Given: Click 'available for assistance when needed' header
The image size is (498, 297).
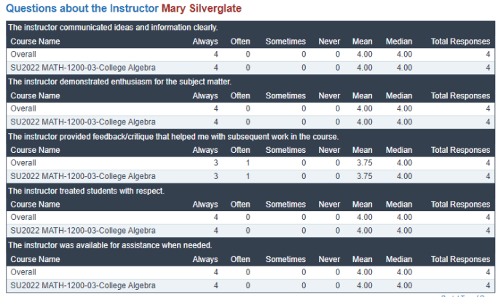Looking at the screenshot, I should coord(109,245).
